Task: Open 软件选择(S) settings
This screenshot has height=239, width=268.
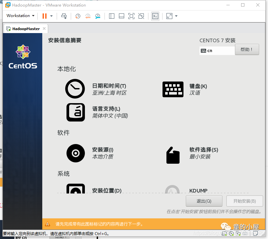Action: point(204,150)
